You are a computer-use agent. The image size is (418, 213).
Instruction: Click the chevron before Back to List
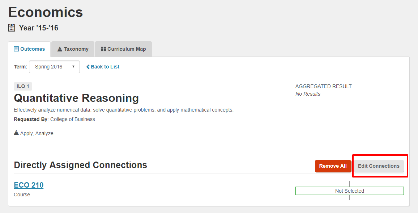88,67
